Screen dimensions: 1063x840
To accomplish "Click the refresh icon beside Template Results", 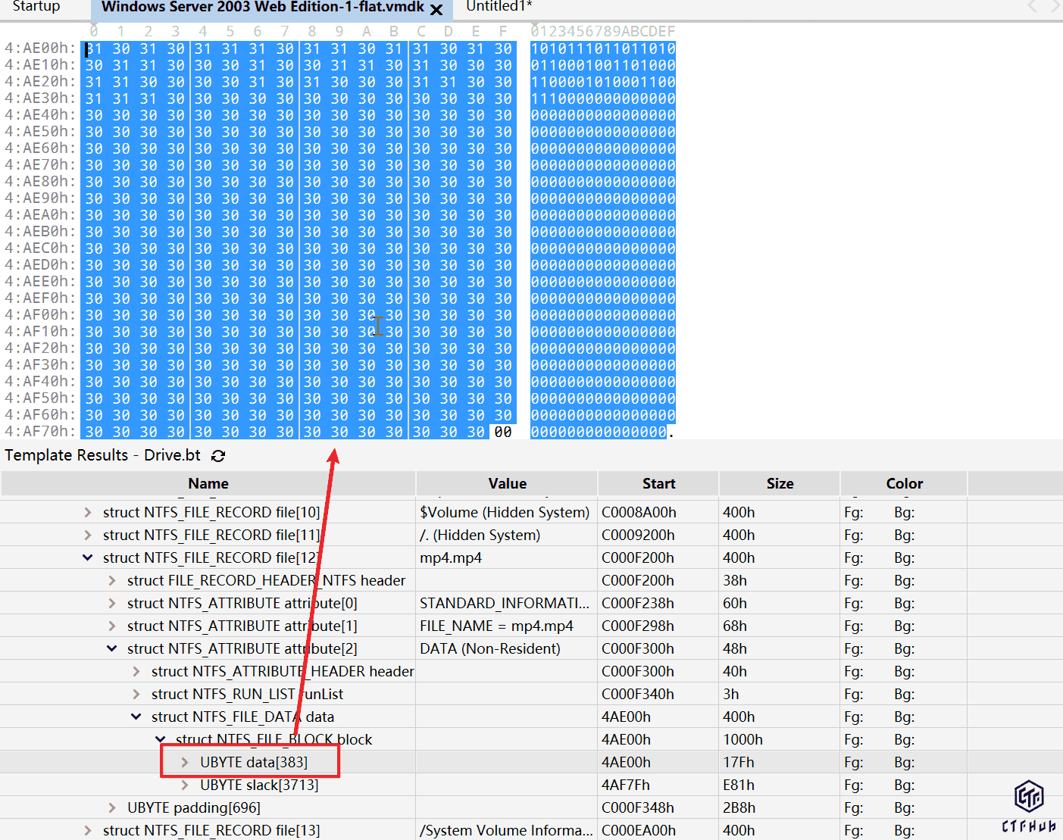I will point(218,456).
